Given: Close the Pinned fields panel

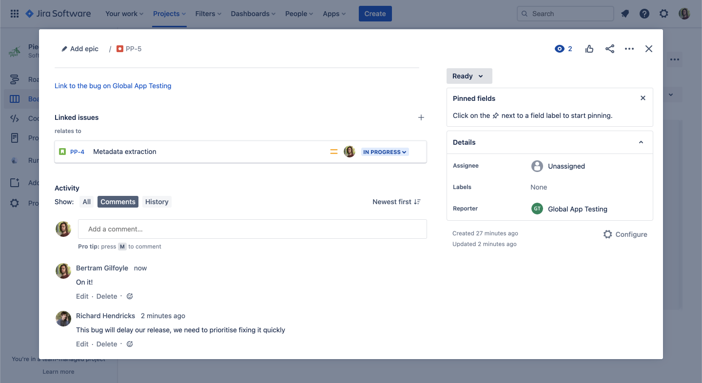Looking at the screenshot, I should pyautogui.click(x=643, y=98).
